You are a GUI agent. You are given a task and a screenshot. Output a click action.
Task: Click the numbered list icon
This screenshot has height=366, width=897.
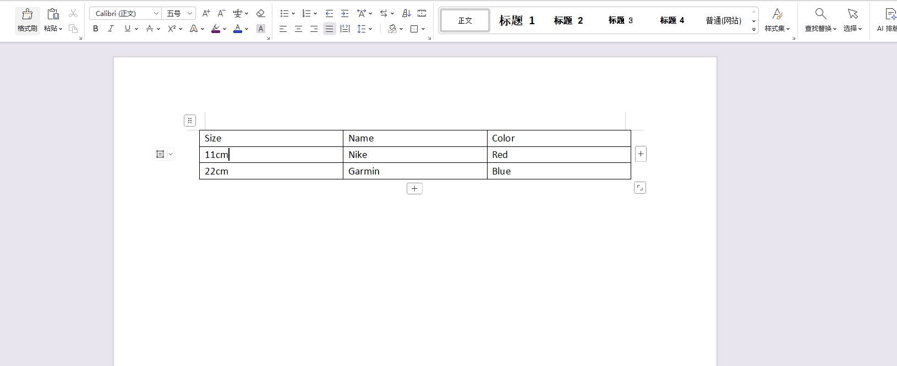tap(307, 13)
